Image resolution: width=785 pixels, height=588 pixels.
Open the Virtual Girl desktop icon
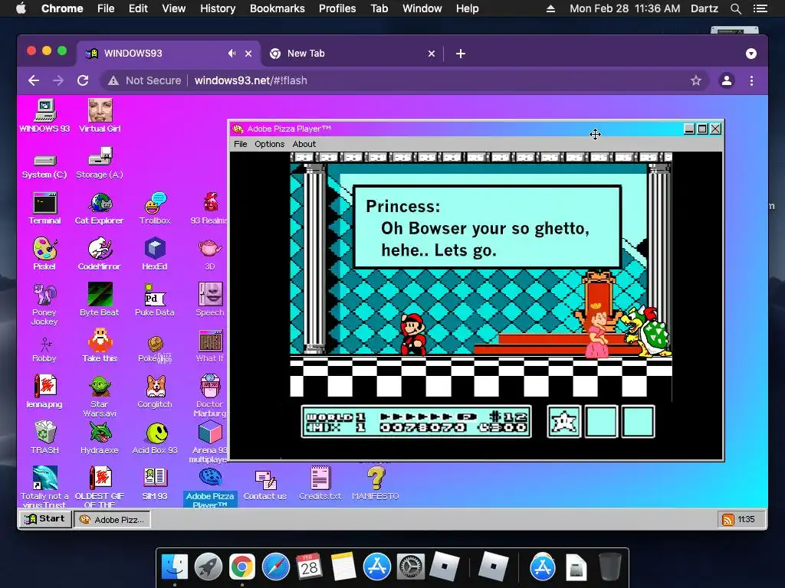[100, 116]
